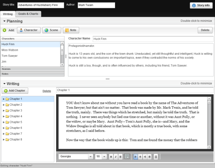Expand the Chapter 4 tree arrow
This screenshot has width=215, height=168.
pos(4,116)
